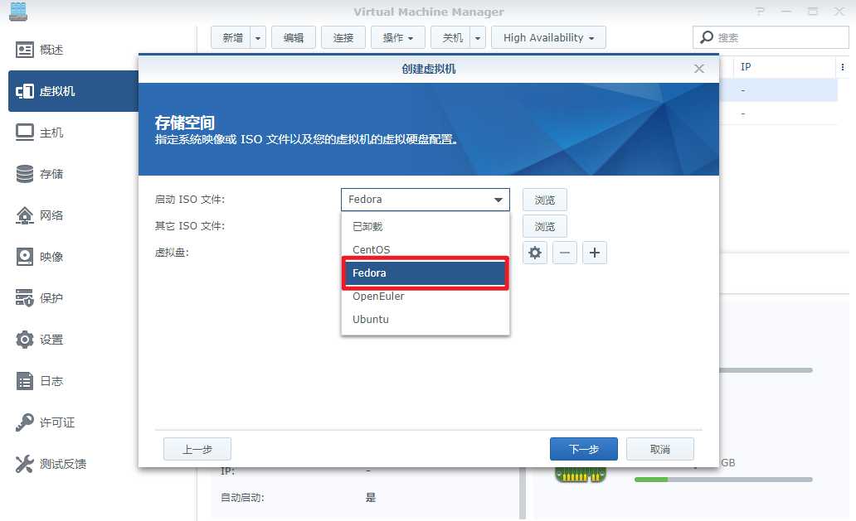Click the 搜索 search input field

(776, 37)
